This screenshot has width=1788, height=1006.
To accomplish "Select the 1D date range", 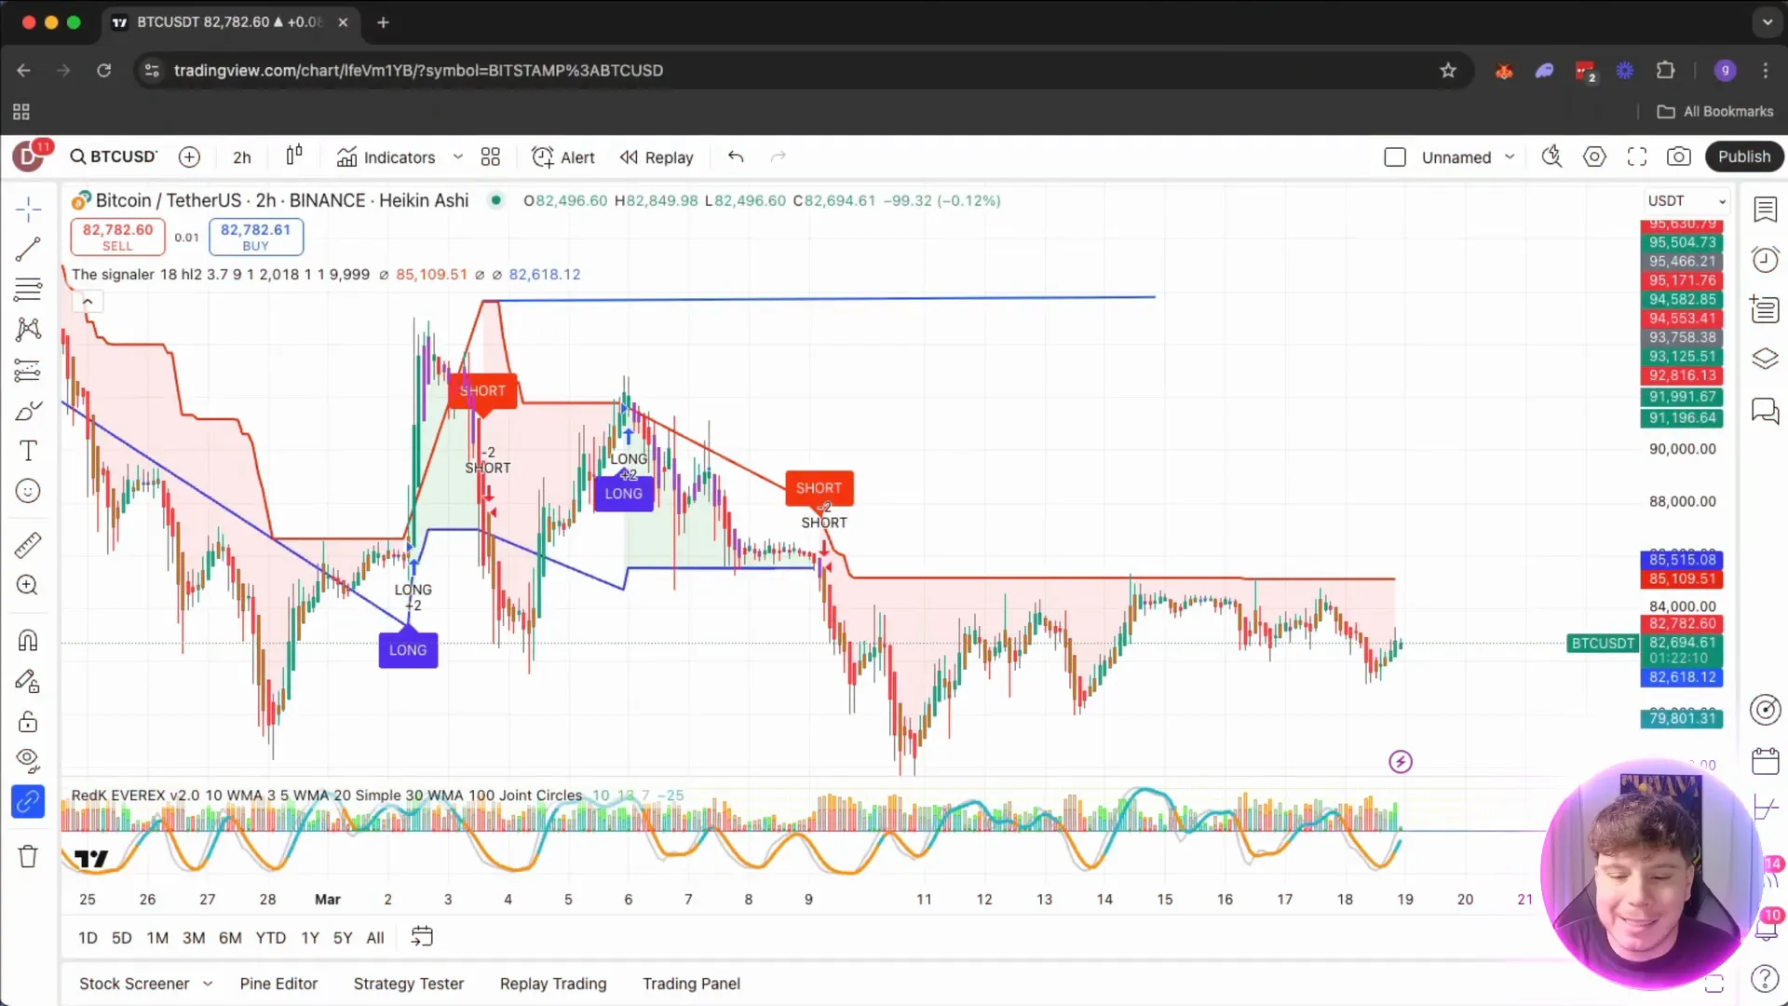I will click(x=88, y=938).
